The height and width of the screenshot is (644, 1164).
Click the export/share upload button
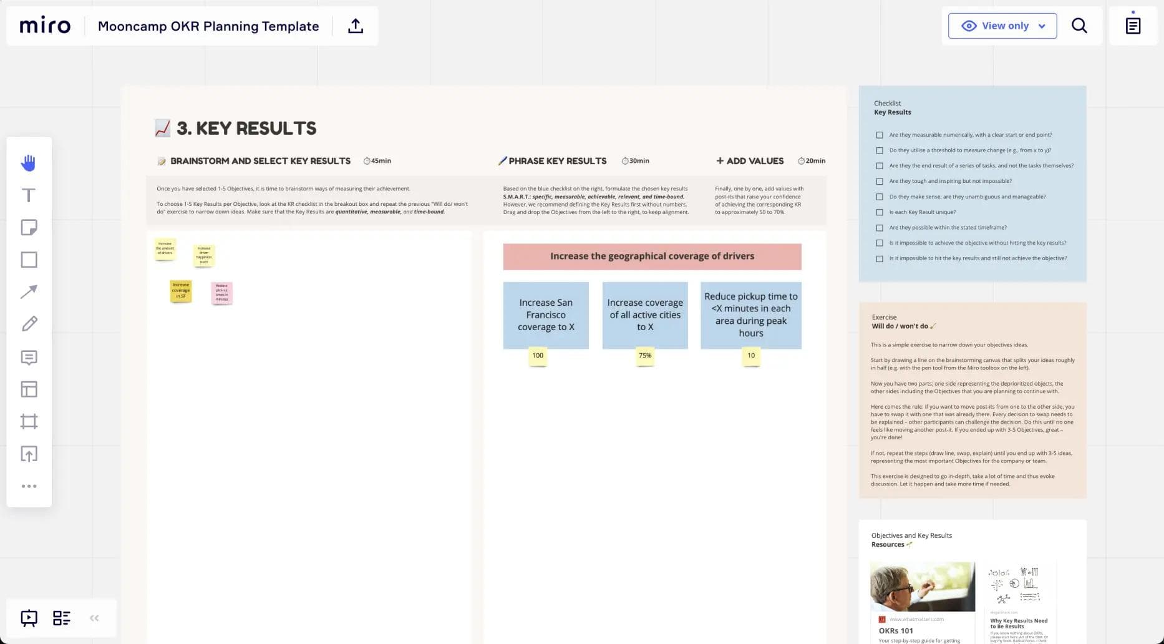click(x=355, y=26)
